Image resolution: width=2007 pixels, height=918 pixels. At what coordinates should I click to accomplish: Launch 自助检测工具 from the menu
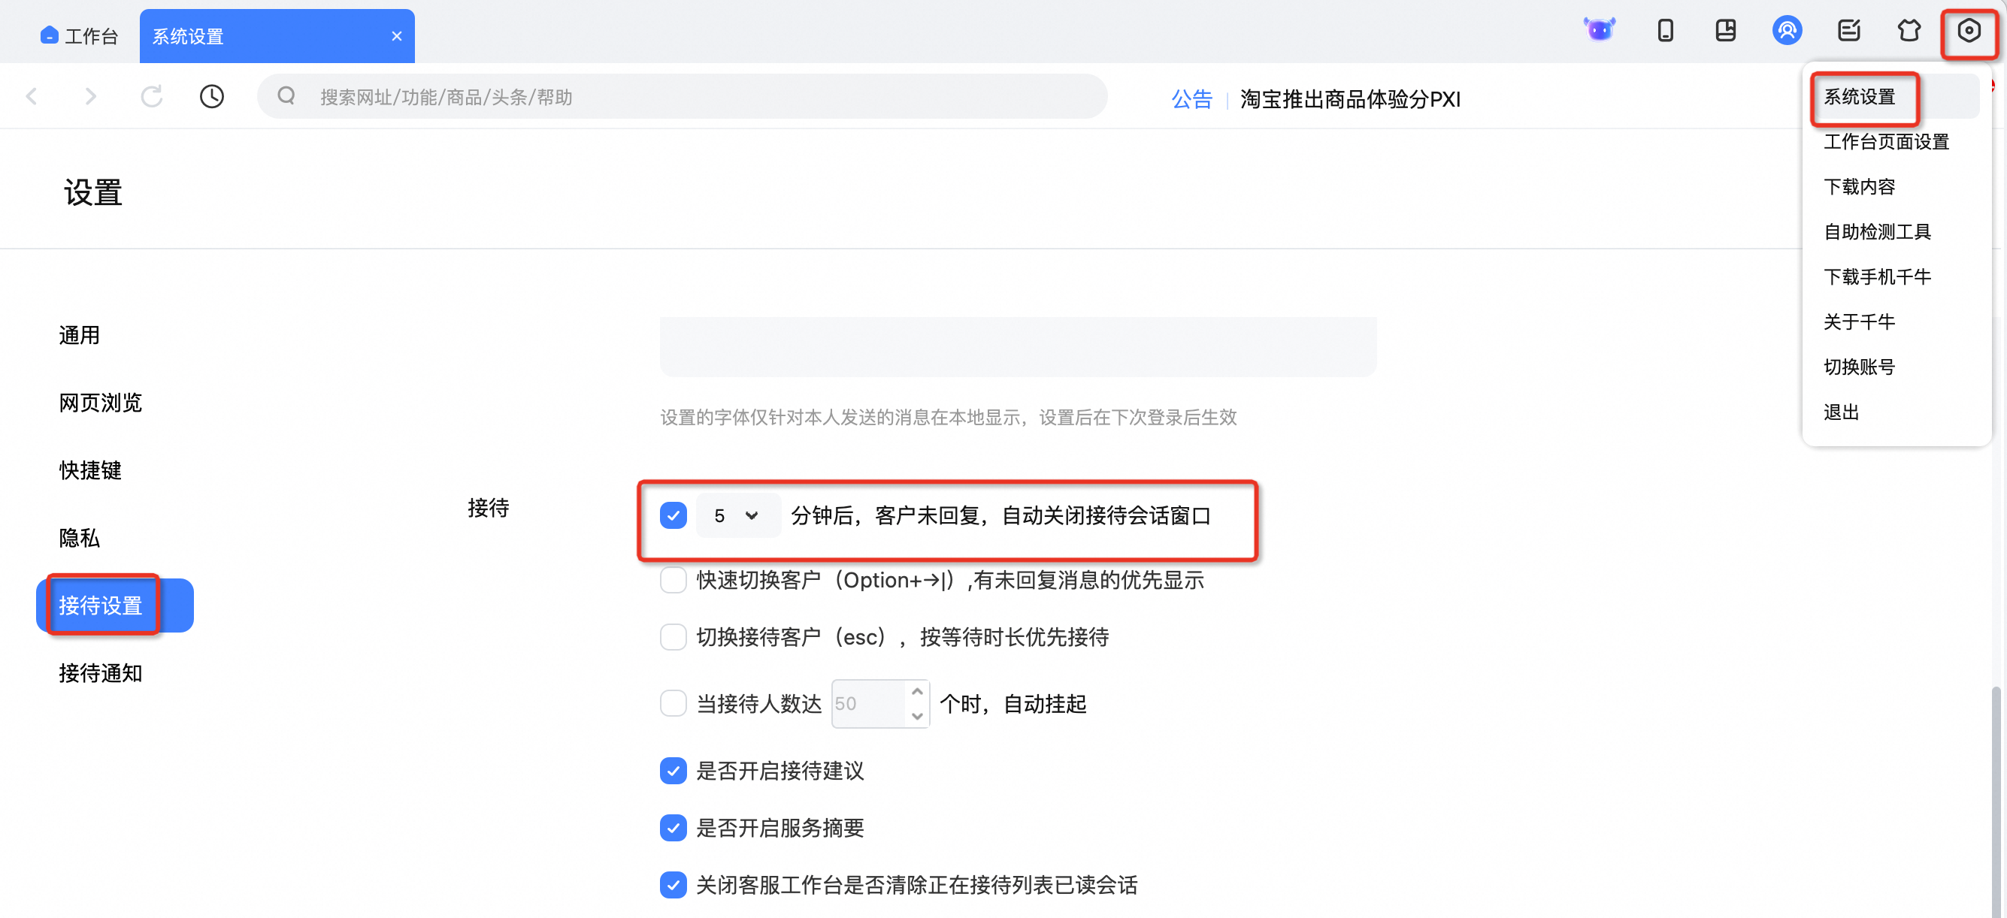[x=1876, y=232]
